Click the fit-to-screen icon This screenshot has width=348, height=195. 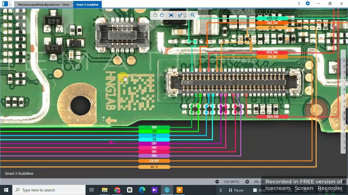click(x=171, y=15)
